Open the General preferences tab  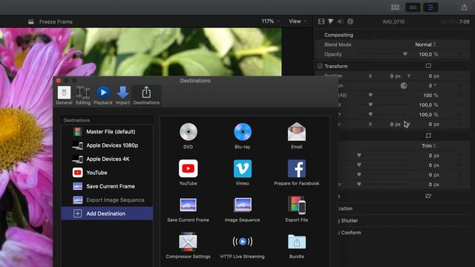click(64, 96)
